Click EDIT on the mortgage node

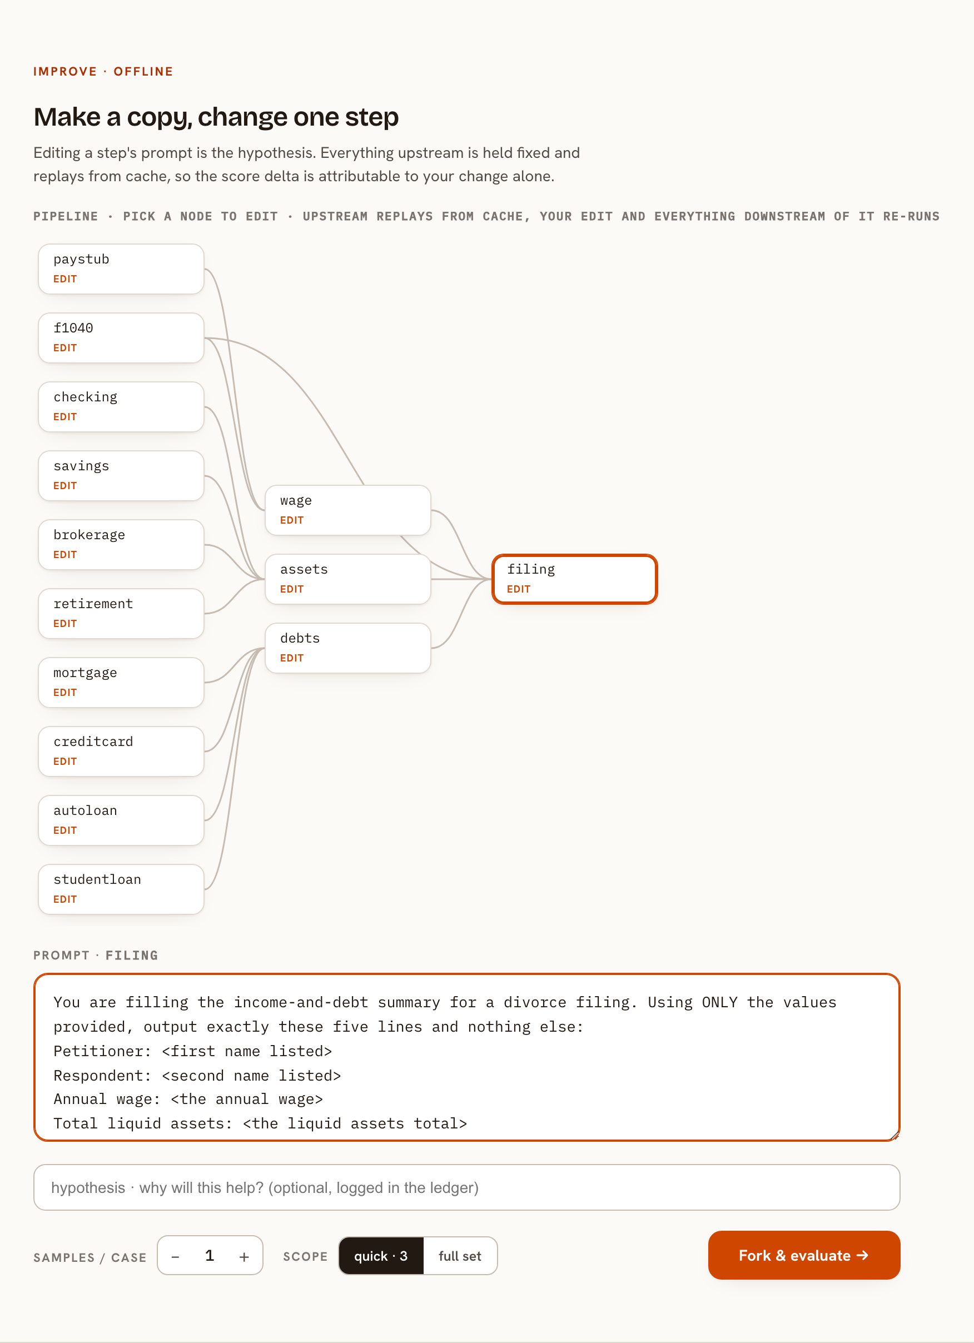point(65,692)
